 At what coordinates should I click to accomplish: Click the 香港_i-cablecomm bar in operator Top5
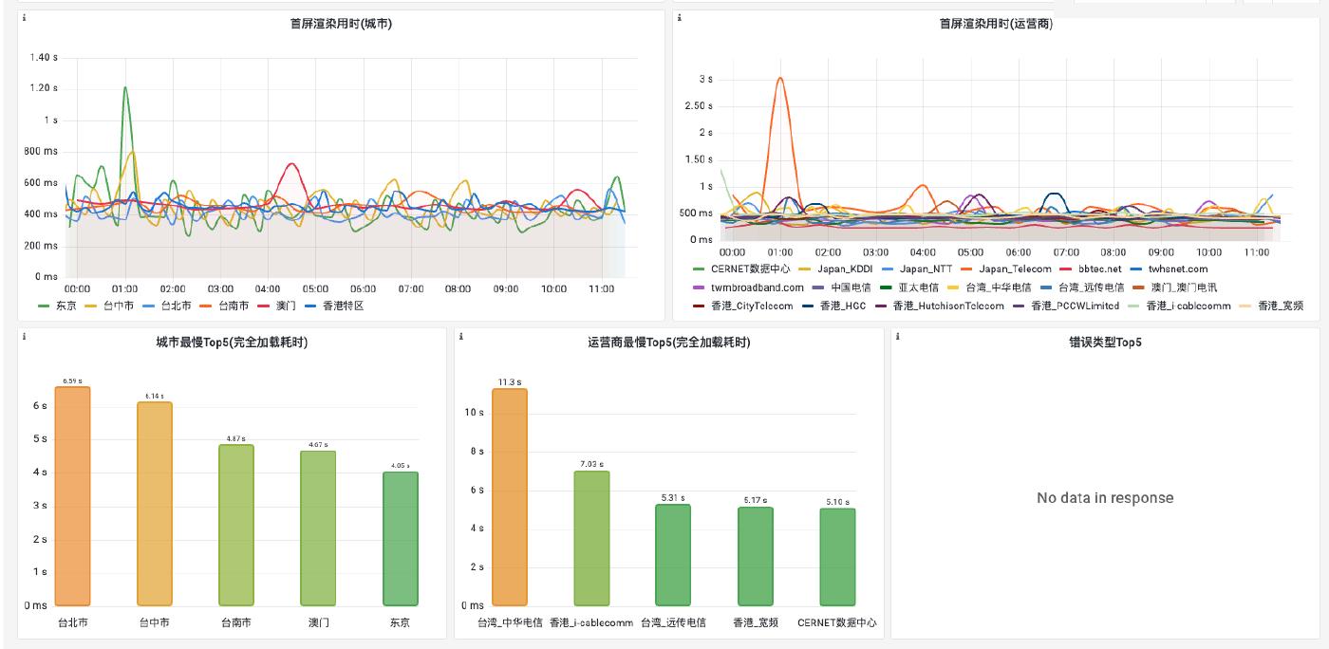[591, 537]
